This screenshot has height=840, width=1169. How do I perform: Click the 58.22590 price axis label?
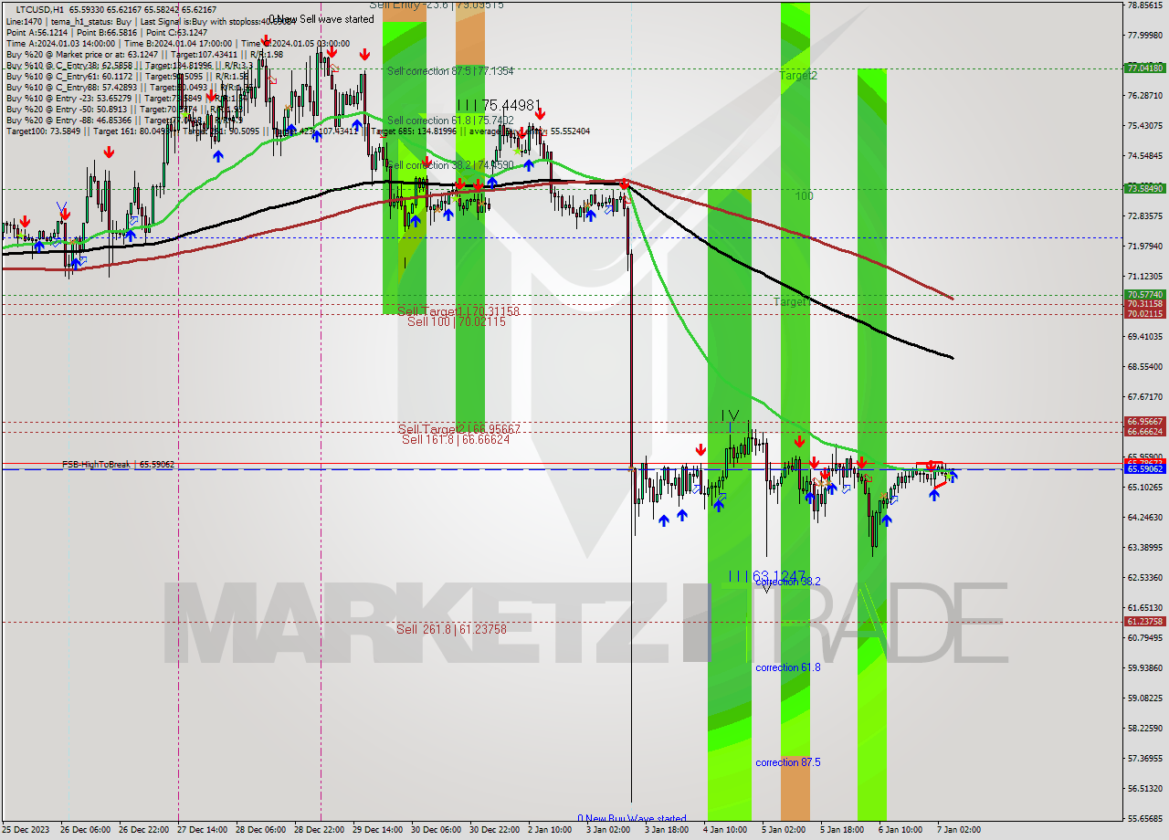pyautogui.click(x=1145, y=728)
